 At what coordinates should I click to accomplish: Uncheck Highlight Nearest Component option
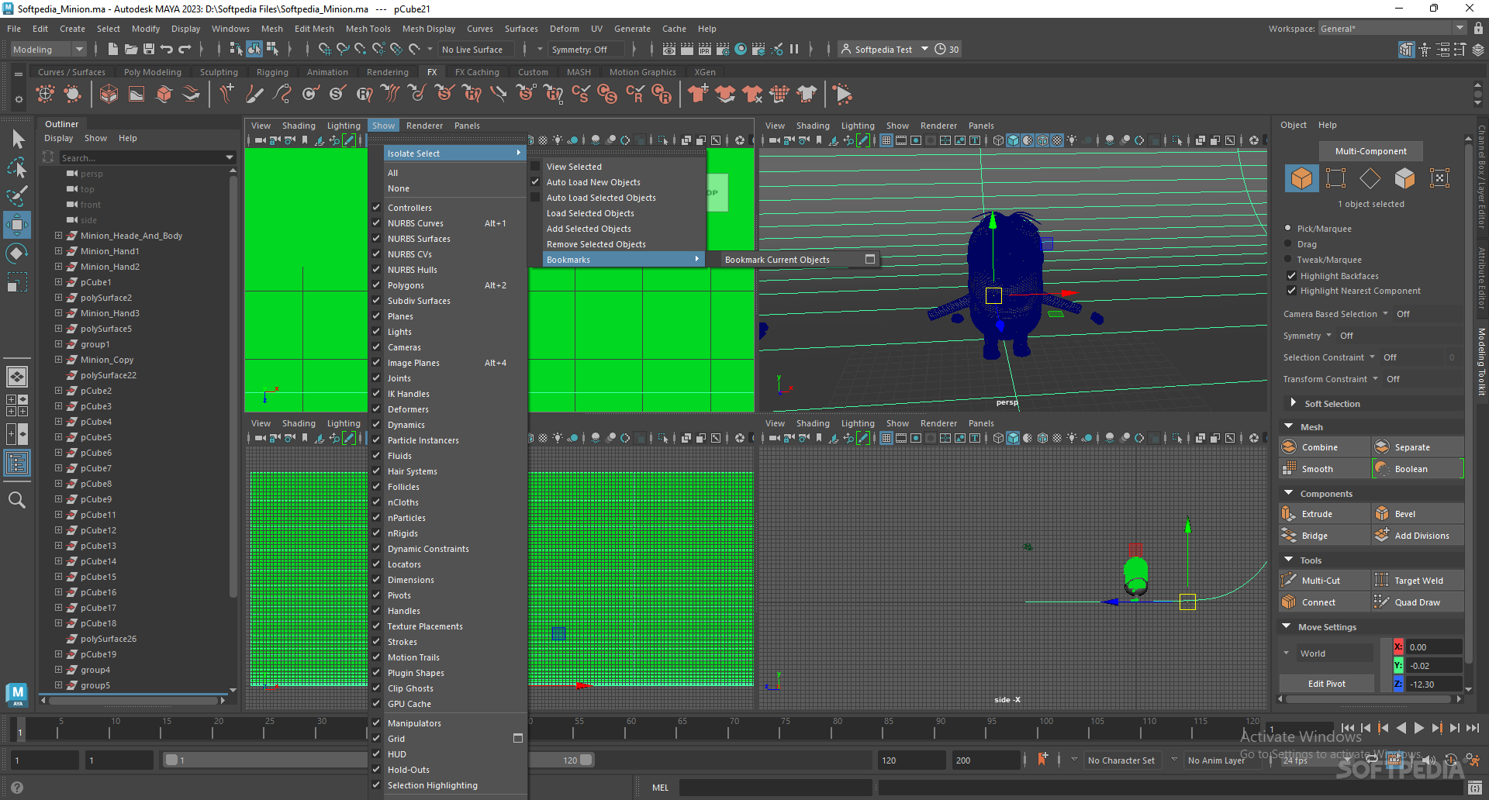pos(1291,291)
